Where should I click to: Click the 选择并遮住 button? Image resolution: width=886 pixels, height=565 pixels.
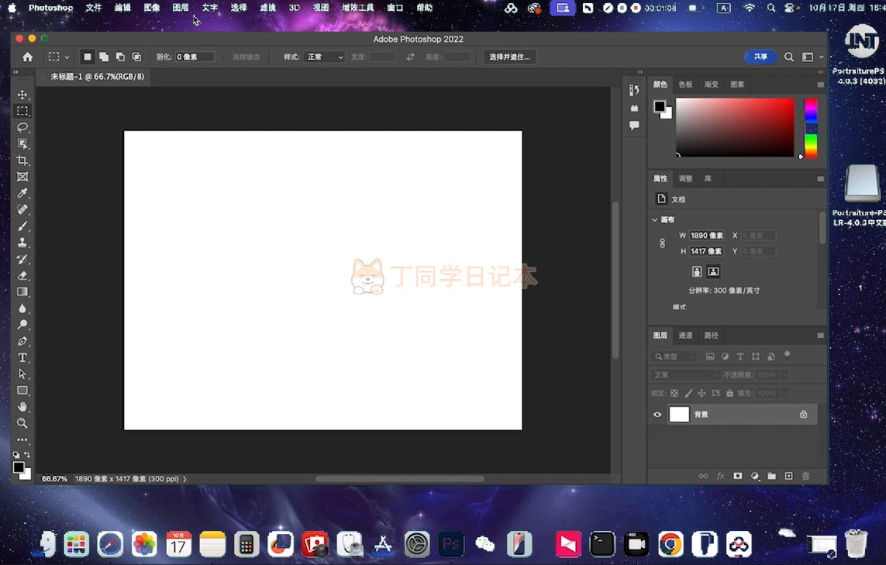[x=509, y=57]
